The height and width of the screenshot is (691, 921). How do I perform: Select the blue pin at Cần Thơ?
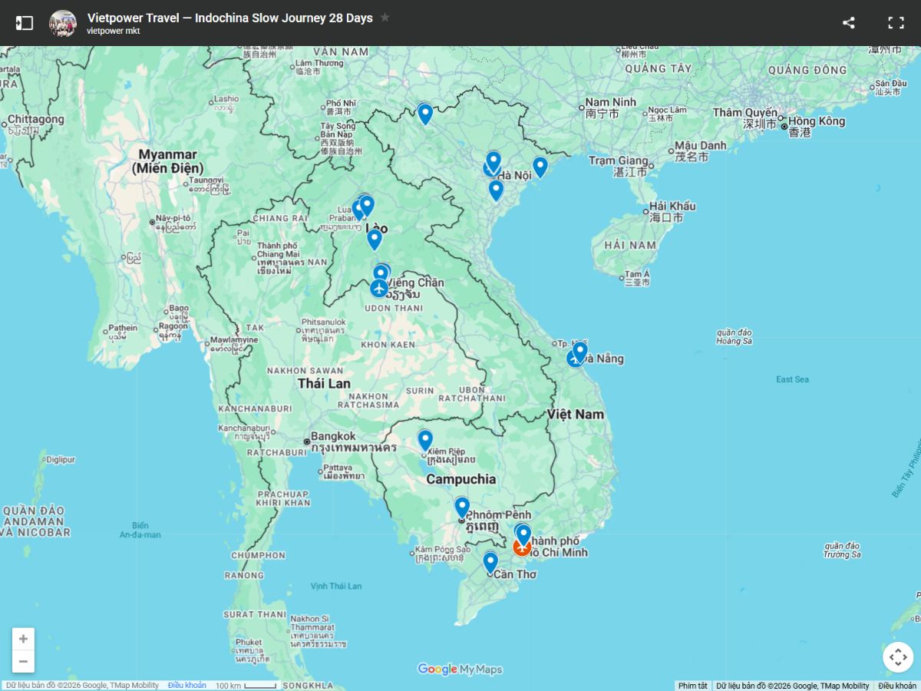click(490, 563)
